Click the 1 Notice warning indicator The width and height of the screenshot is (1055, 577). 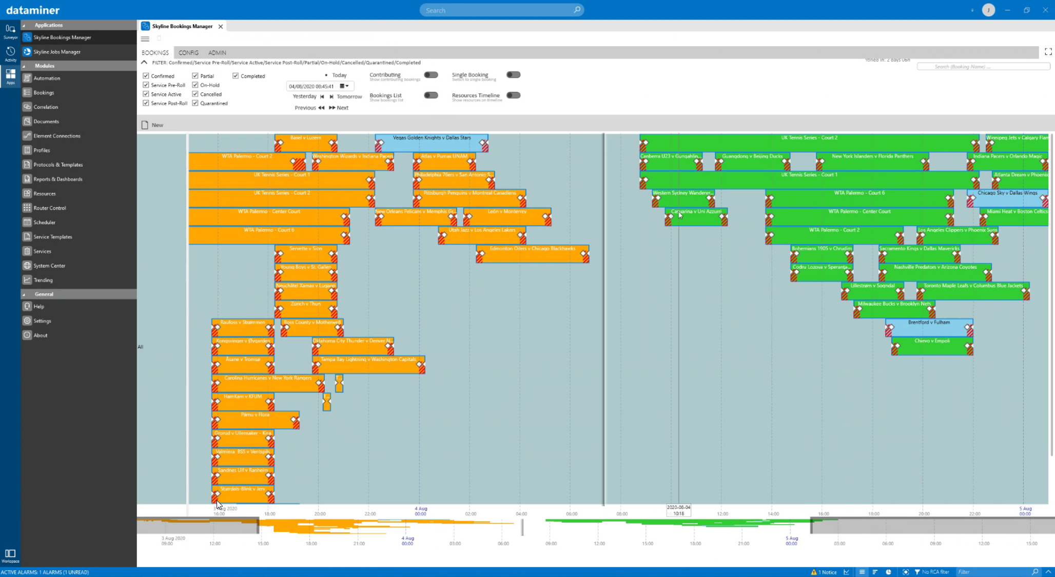pos(824,572)
